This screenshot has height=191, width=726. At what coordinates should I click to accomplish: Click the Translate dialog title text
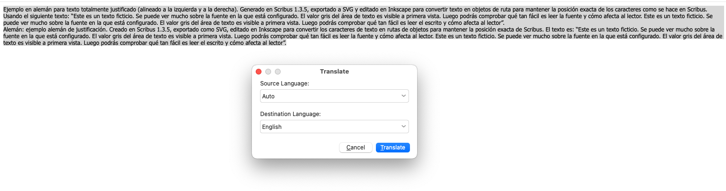pos(334,72)
